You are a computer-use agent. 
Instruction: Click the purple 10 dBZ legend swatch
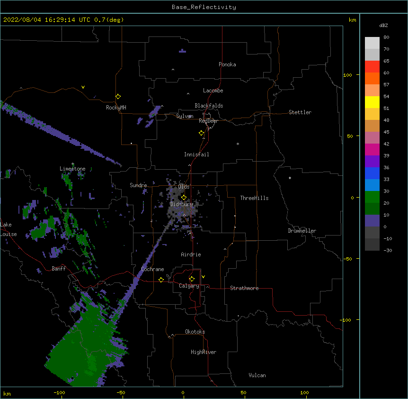click(x=372, y=221)
